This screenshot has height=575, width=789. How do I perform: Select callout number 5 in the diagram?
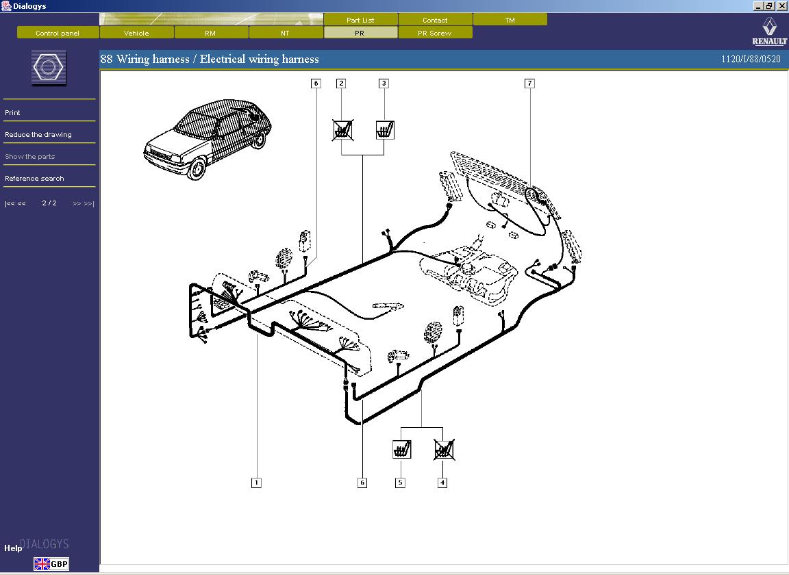tap(400, 483)
